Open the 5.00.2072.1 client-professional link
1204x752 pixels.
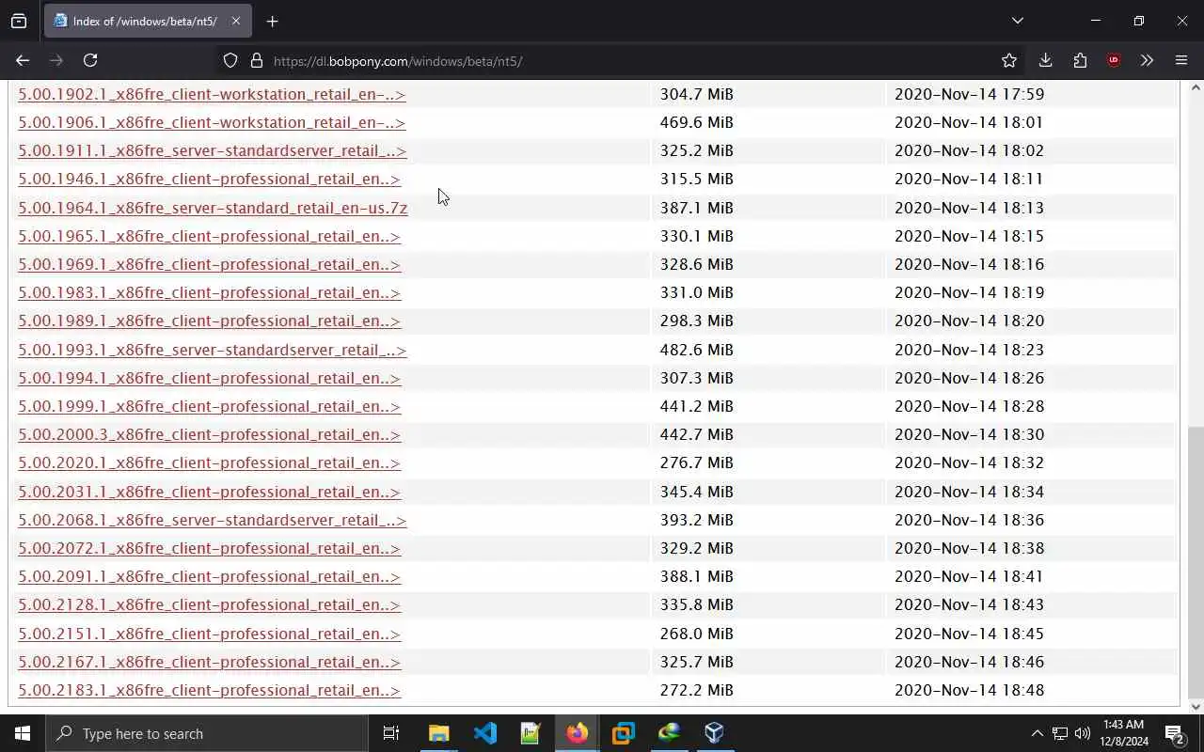click(209, 548)
